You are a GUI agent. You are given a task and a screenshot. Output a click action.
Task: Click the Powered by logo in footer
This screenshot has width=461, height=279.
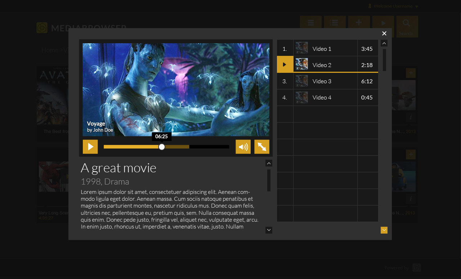(x=416, y=267)
